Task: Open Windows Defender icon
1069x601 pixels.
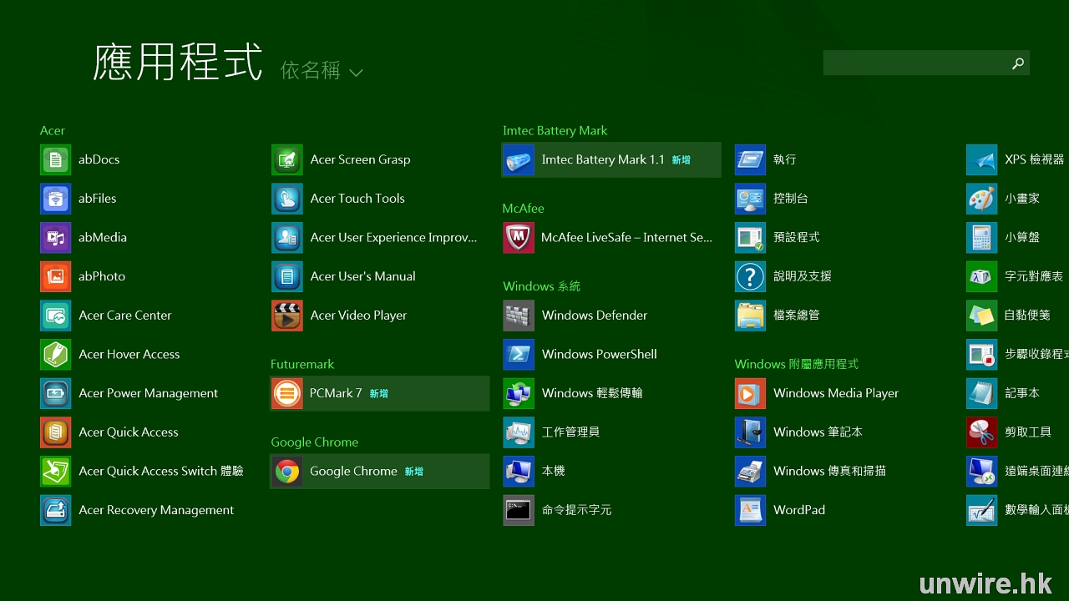Action: coord(519,316)
